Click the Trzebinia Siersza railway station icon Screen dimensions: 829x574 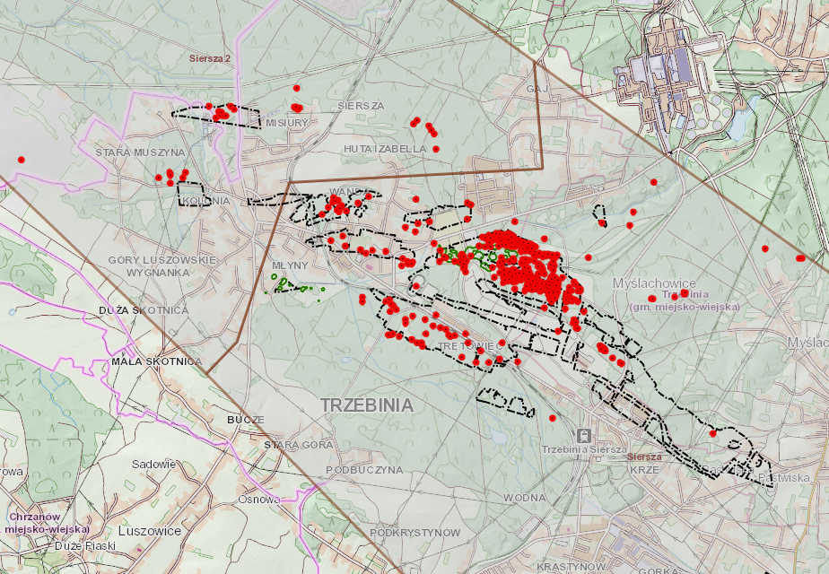click(x=584, y=436)
